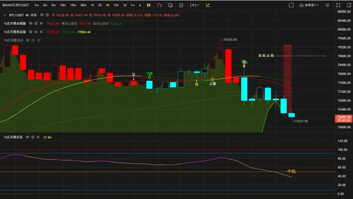The image size is (353, 199).
Task: Click the single-window layout square icon
Action: [x=291, y=5]
